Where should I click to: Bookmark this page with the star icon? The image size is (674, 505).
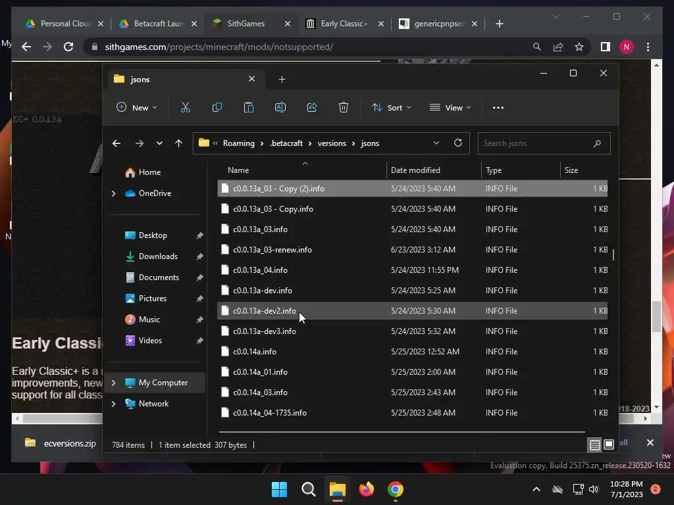pyautogui.click(x=579, y=47)
